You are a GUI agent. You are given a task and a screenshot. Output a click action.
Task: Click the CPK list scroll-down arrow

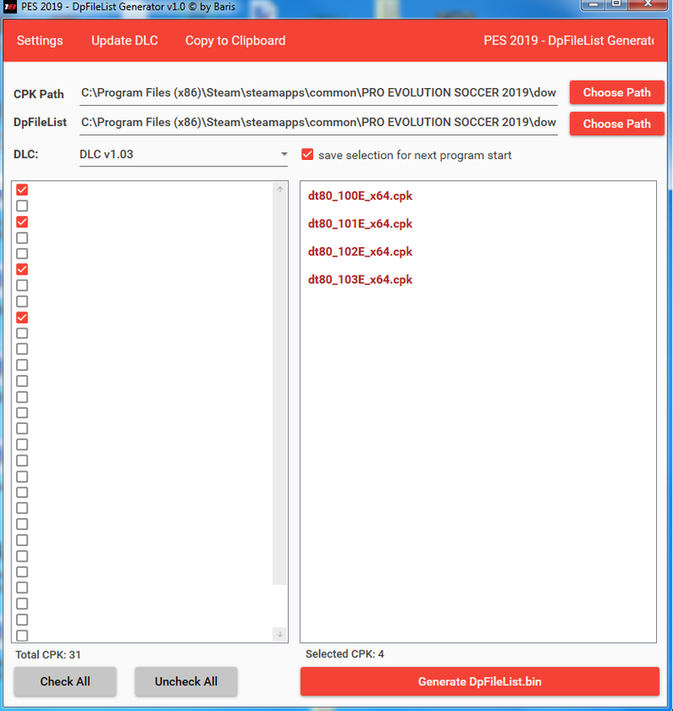click(x=280, y=635)
